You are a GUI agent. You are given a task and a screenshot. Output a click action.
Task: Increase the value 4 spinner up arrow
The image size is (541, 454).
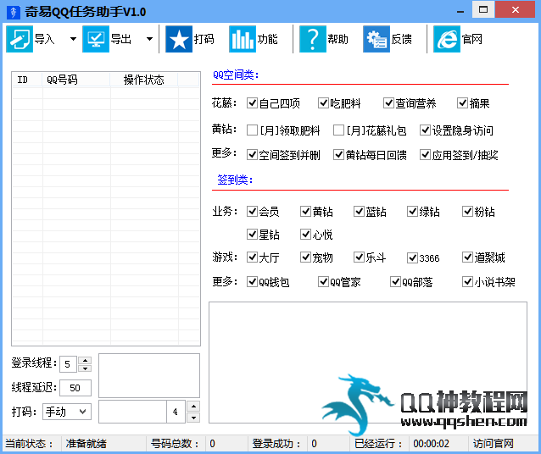coord(193,406)
